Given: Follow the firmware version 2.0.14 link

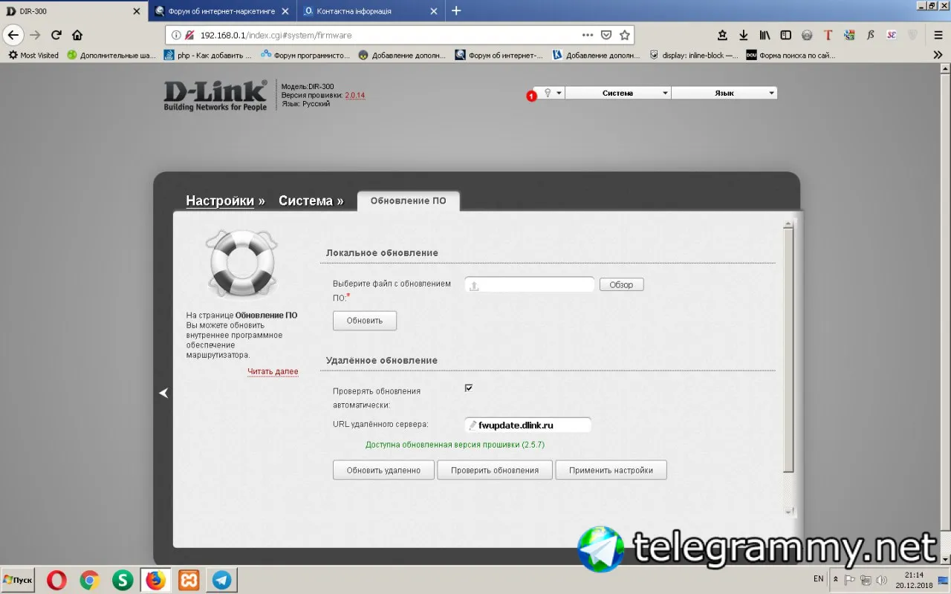Looking at the screenshot, I should [x=355, y=95].
